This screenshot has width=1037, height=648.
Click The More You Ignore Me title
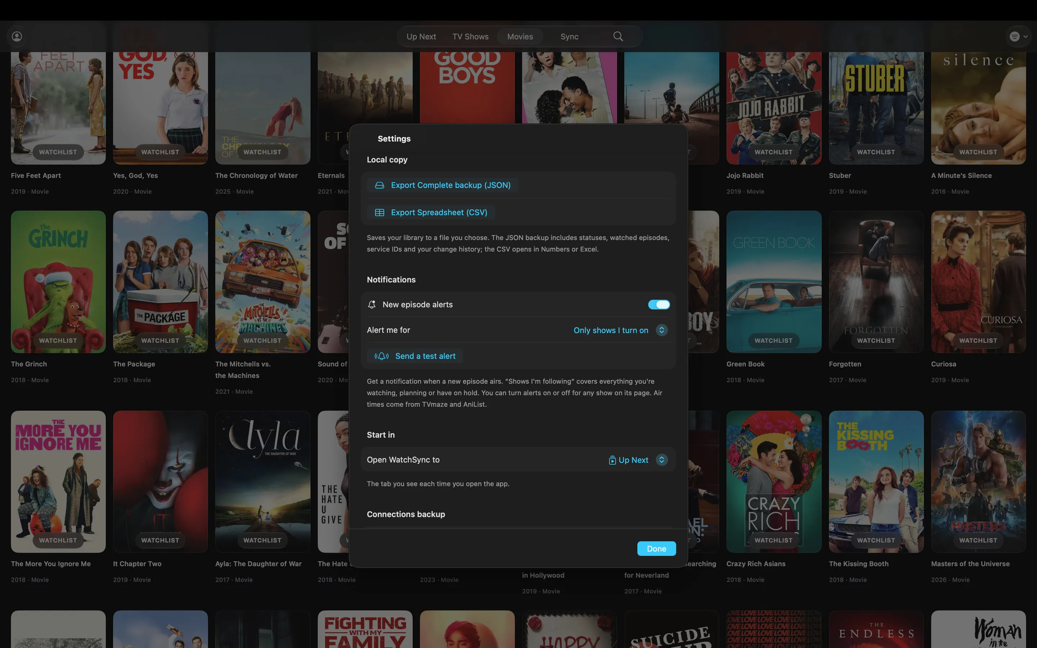pos(50,564)
